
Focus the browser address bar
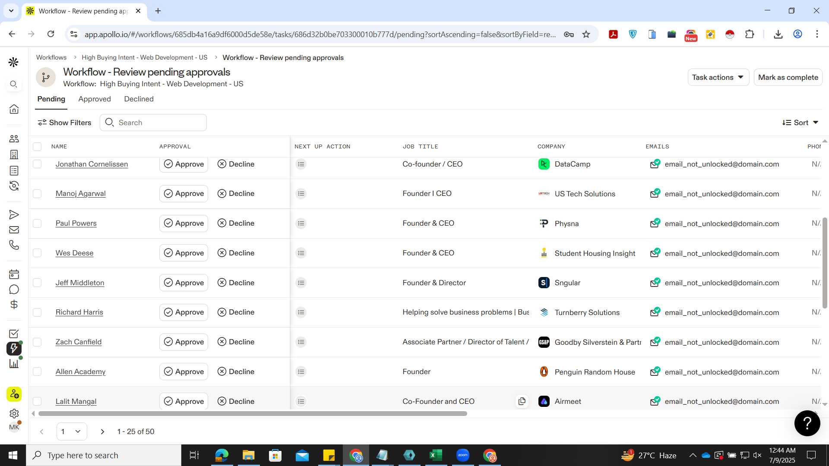[320, 34]
